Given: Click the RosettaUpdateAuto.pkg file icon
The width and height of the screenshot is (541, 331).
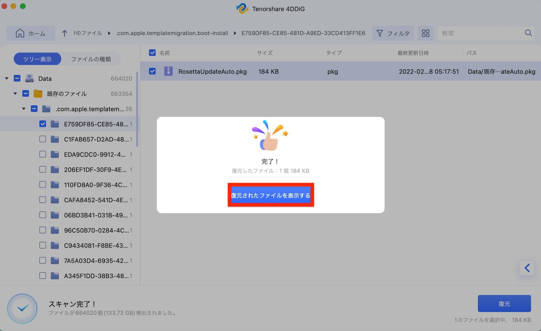Looking at the screenshot, I should (168, 71).
